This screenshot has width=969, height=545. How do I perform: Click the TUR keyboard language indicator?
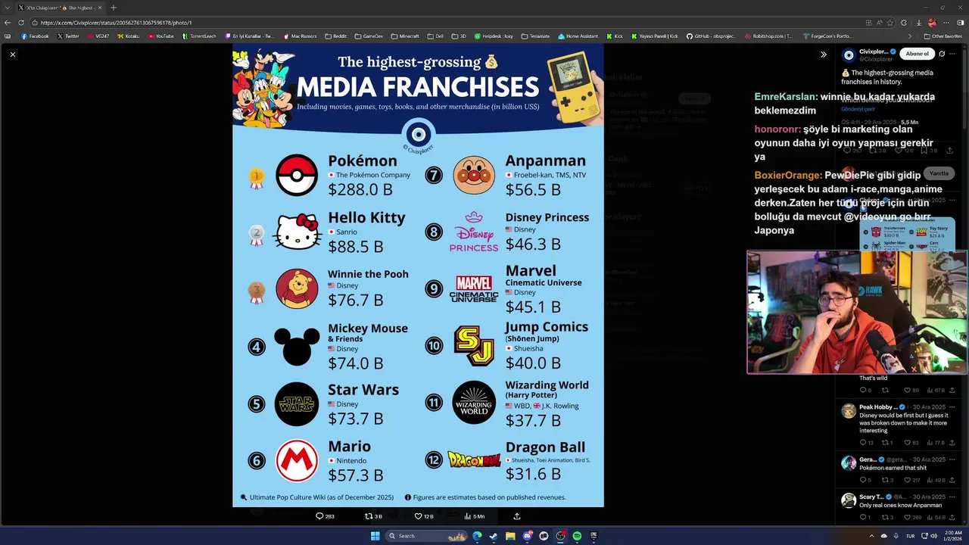tap(910, 536)
